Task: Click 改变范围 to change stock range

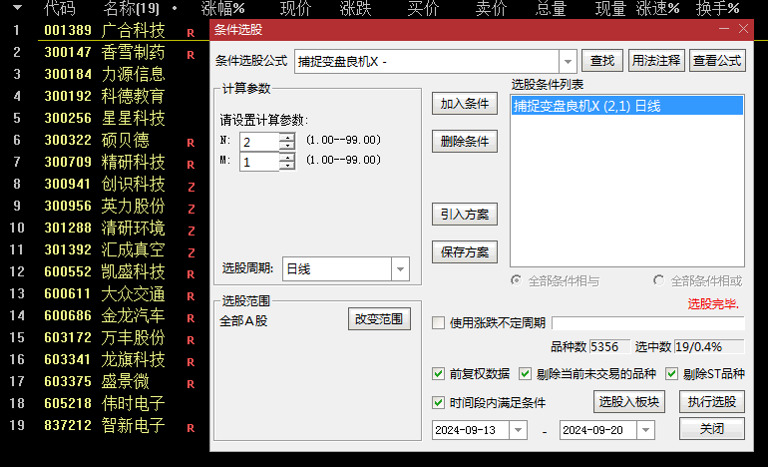Action: click(x=379, y=319)
